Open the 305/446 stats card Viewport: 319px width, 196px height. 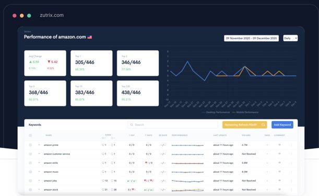pyautogui.click(x=91, y=63)
